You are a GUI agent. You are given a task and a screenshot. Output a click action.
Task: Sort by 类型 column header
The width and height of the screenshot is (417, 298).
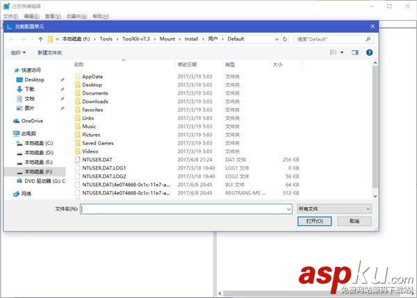click(x=230, y=65)
